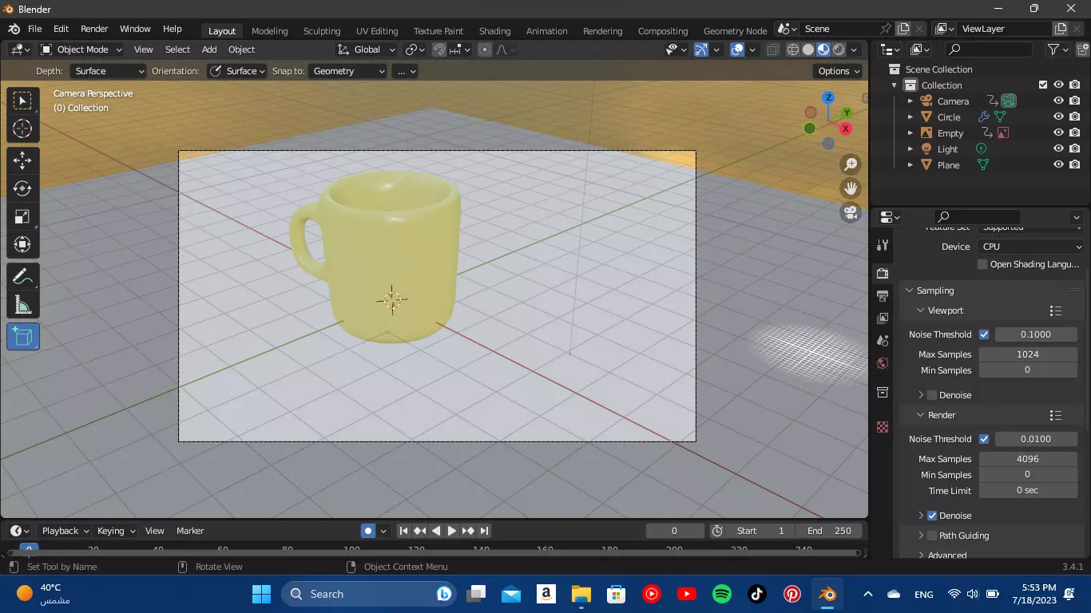
Task: Enable Path Guiding checkbox
Action: [932, 536]
